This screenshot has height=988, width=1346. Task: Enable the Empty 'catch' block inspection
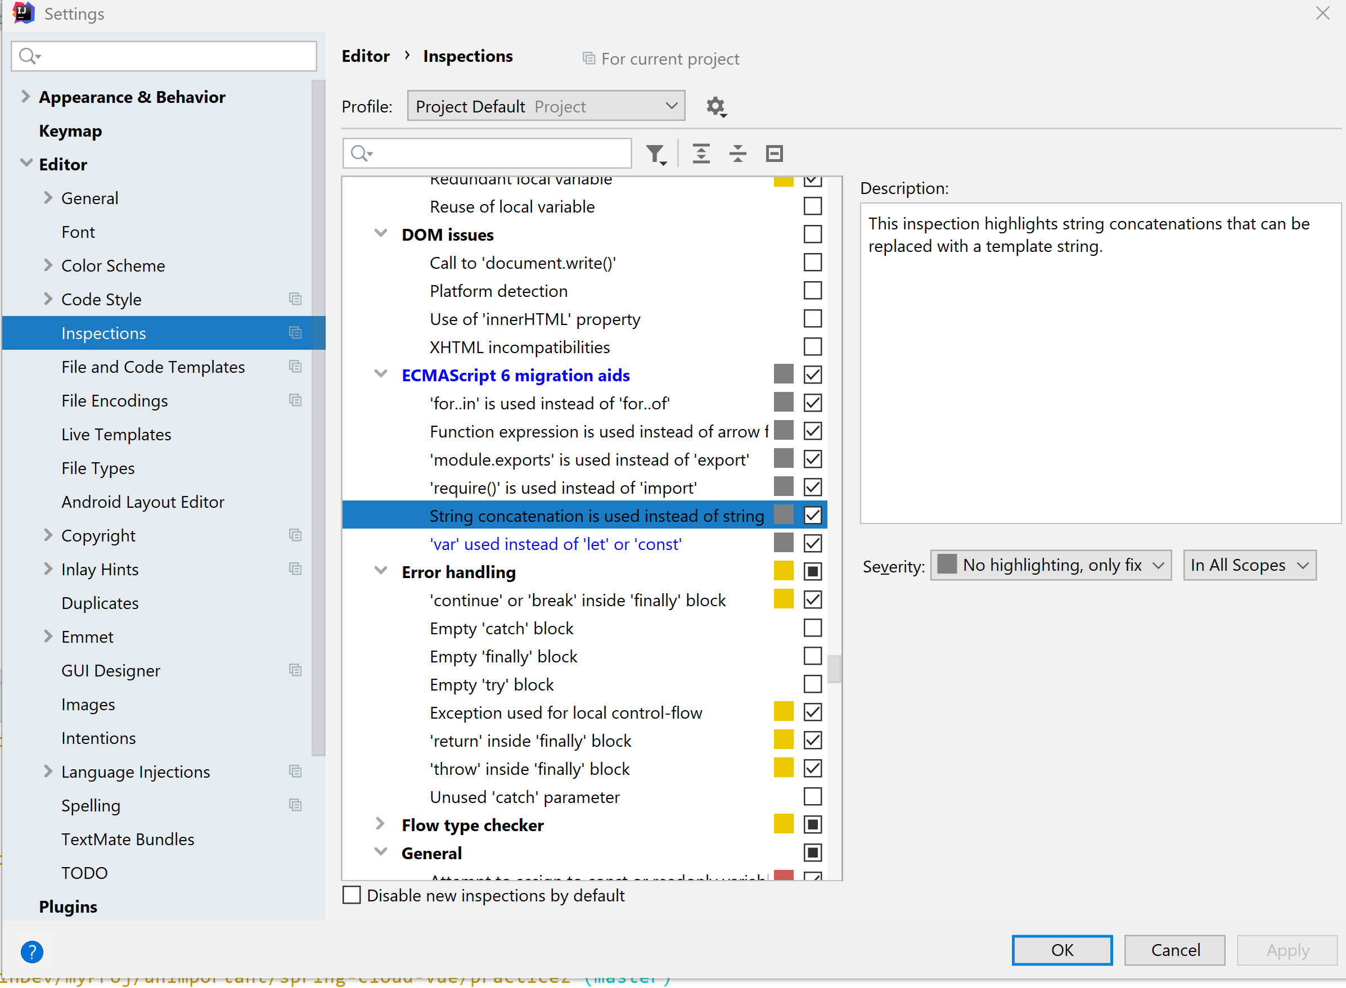[812, 628]
